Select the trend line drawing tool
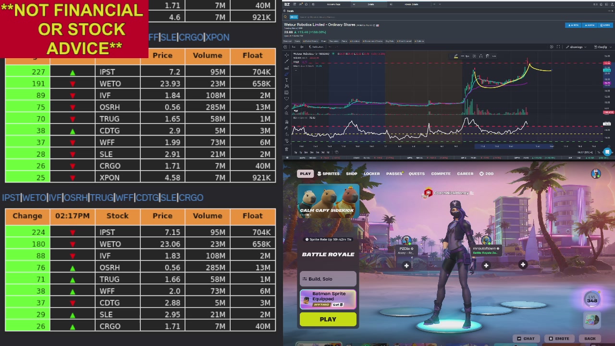Image resolution: width=615 pixels, height=346 pixels. pyautogui.click(x=287, y=62)
